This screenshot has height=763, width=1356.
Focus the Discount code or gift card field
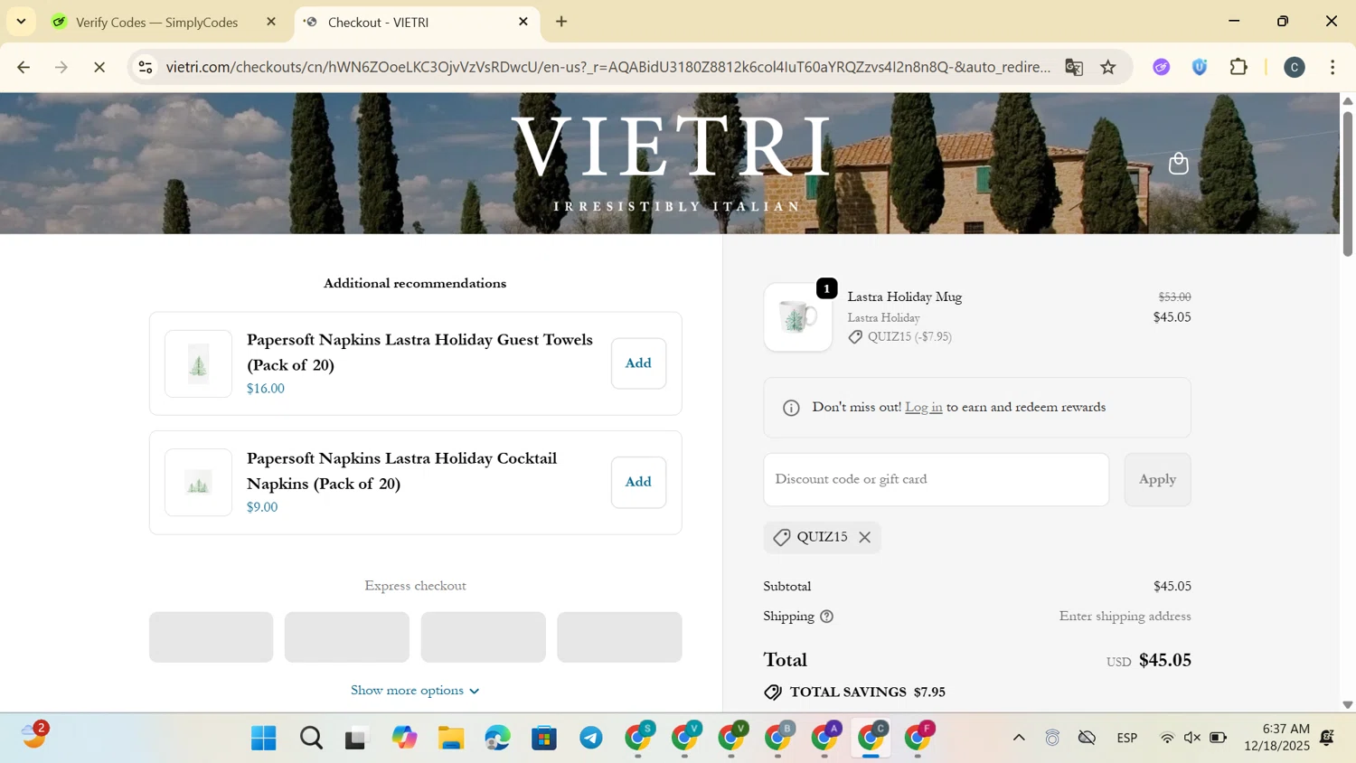pyautogui.click(x=936, y=479)
